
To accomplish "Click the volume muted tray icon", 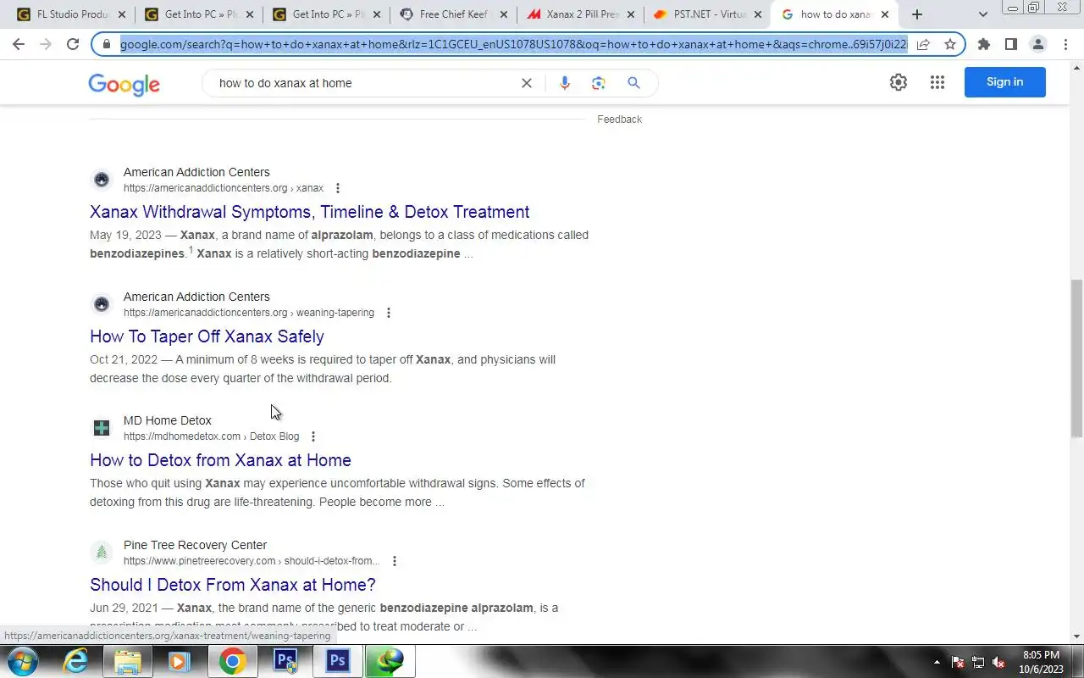I will click(x=998, y=662).
